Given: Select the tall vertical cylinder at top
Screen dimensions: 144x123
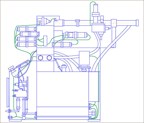Looking at the screenshot, I should pos(96,14).
